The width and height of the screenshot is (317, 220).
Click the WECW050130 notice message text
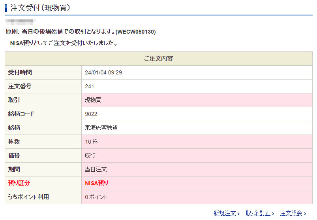point(81,32)
